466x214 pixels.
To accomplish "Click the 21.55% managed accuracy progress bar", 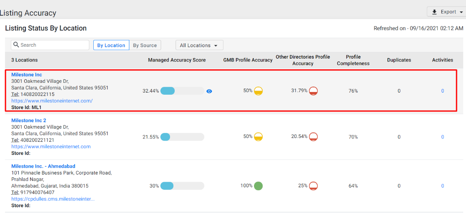I will (x=182, y=137).
